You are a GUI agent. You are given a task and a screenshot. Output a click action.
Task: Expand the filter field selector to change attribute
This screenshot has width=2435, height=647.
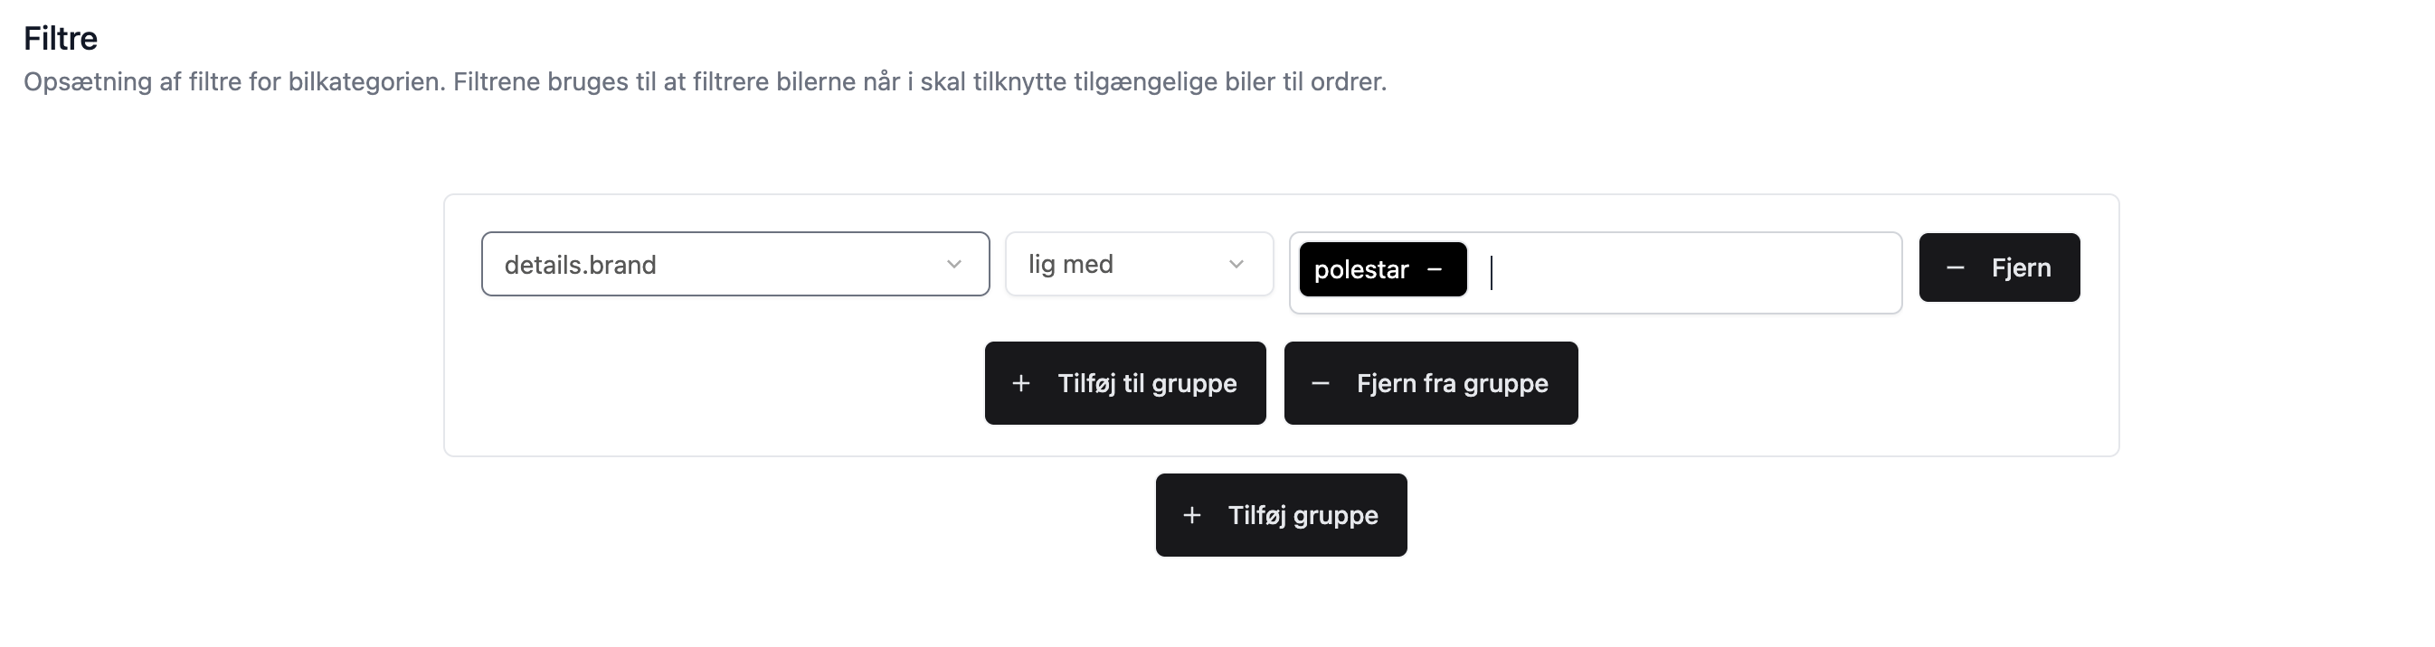pos(735,264)
